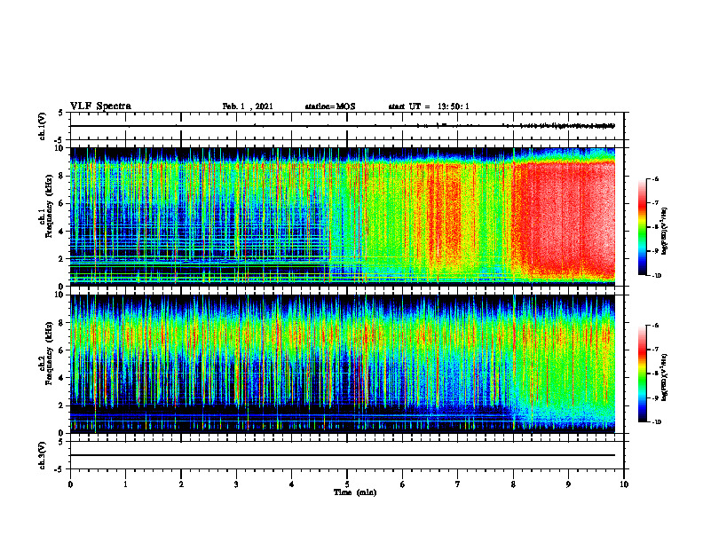Screen dimensions: 703x543
Task: Click the time axis tick label "8"
Action: (x=513, y=484)
